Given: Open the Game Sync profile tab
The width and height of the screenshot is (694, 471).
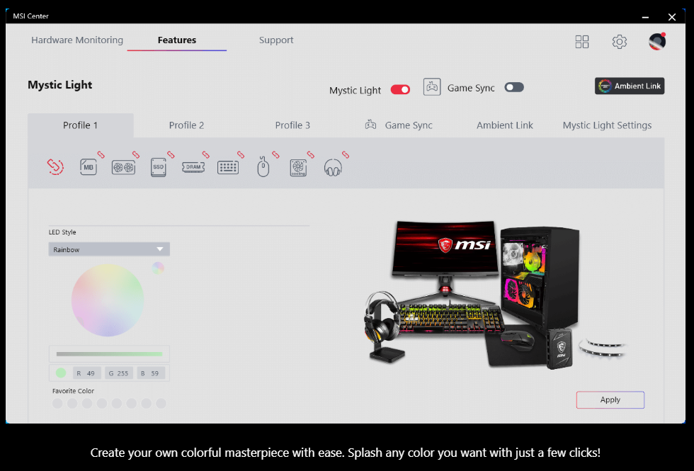Looking at the screenshot, I should coord(399,125).
